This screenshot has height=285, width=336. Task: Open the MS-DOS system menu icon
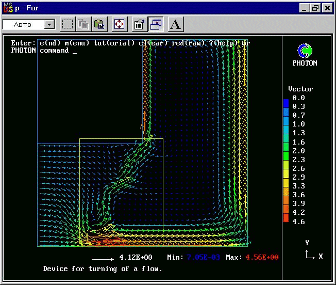point(8,8)
